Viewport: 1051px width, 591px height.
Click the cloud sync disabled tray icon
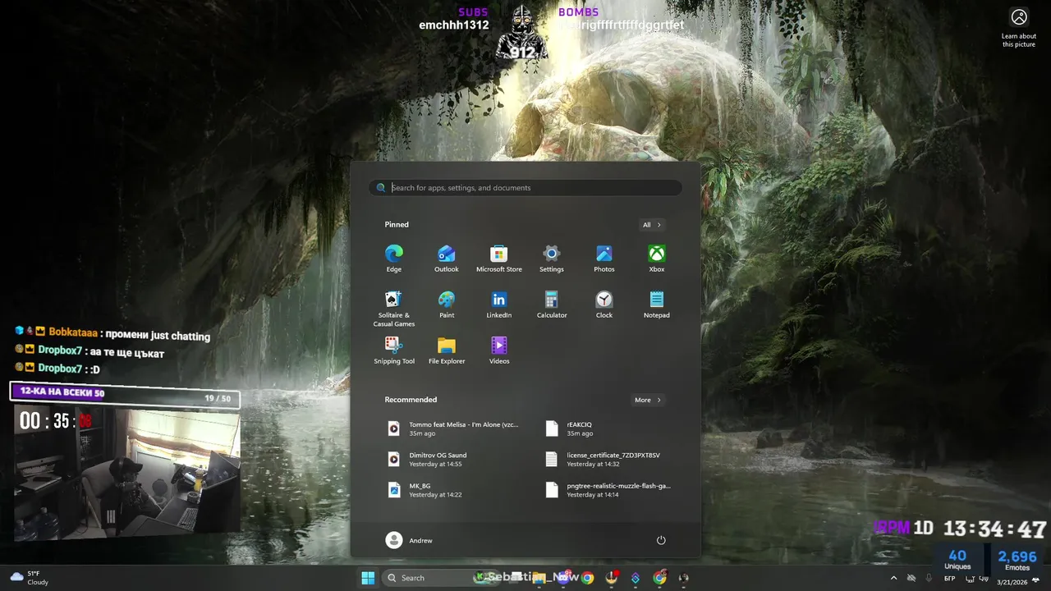(911, 579)
